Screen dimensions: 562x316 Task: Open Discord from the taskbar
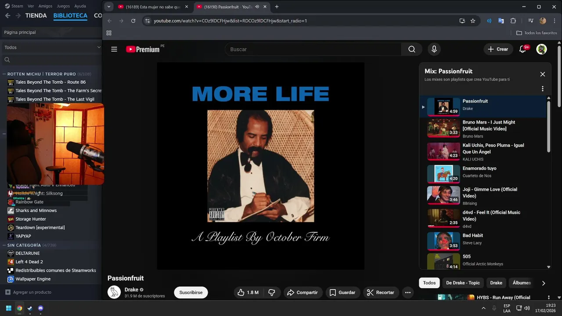point(41,308)
